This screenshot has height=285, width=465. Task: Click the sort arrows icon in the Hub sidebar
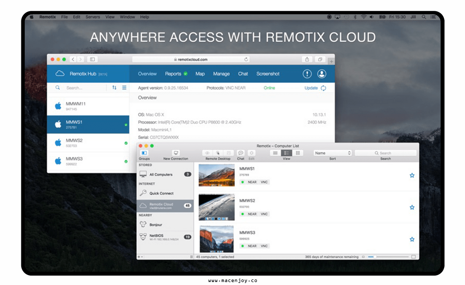click(114, 88)
